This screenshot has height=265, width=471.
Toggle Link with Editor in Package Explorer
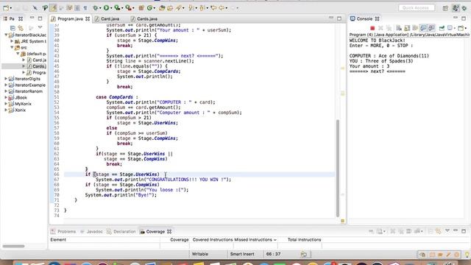(x=21, y=28)
